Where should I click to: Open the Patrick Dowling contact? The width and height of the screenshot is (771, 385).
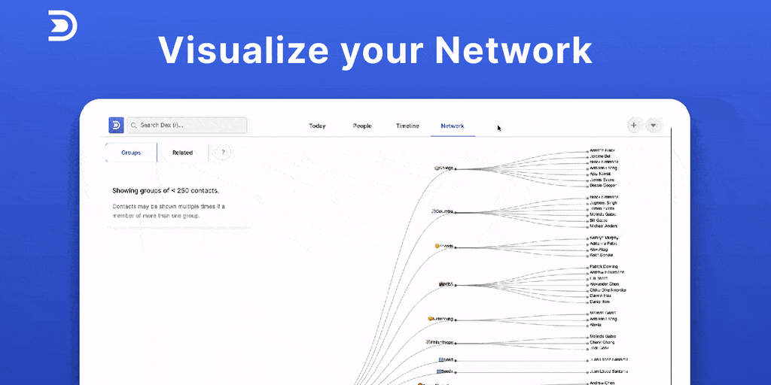(x=603, y=266)
